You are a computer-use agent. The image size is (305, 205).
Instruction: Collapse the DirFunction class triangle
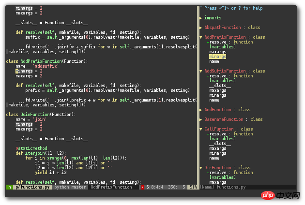[x=200, y=168]
